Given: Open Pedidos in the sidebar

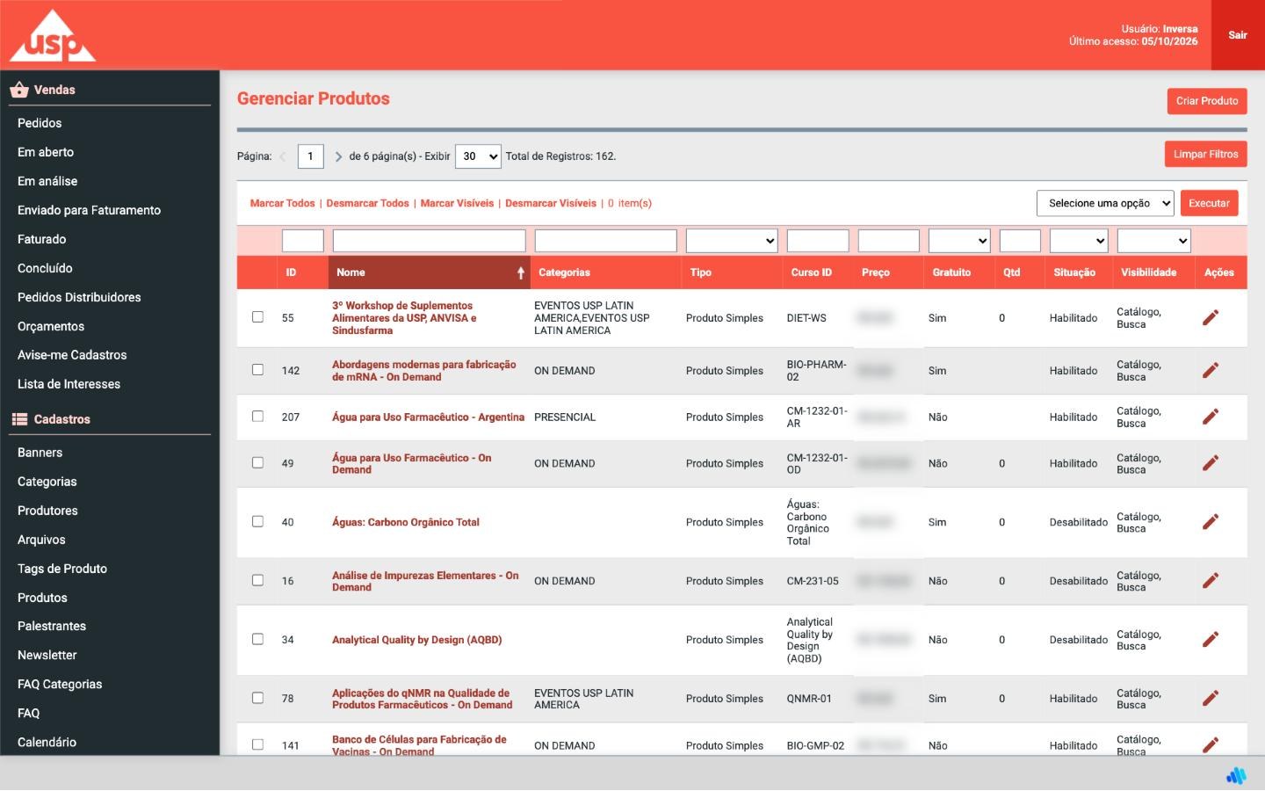Looking at the screenshot, I should [x=40, y=123].
